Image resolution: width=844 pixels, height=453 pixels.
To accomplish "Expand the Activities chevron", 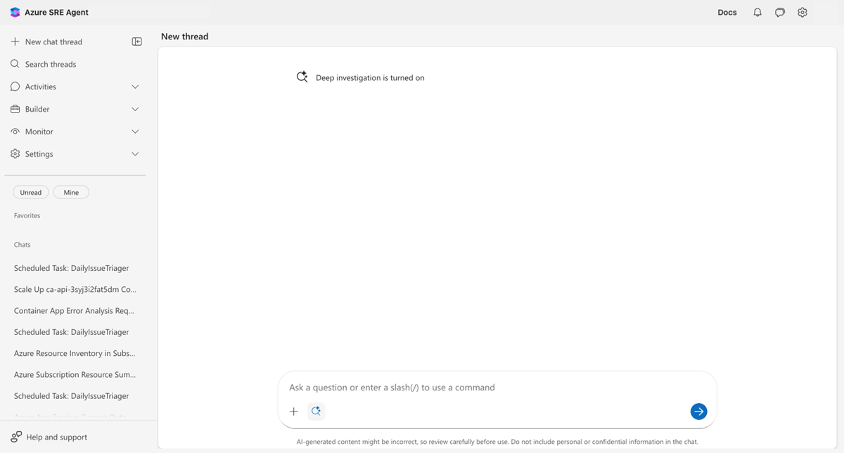I will tap(135, 87).
